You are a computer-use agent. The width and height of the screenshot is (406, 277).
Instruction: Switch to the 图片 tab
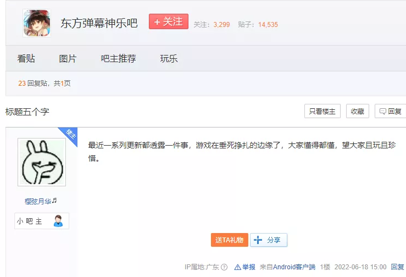pyautogui.click(x=68, y=58)
